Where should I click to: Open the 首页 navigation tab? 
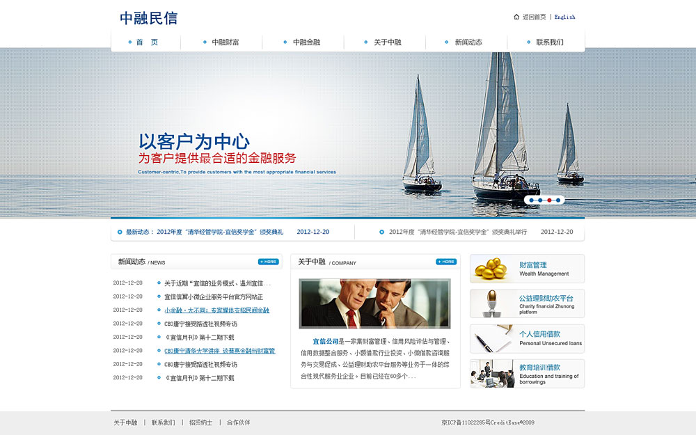click(147, 42)
